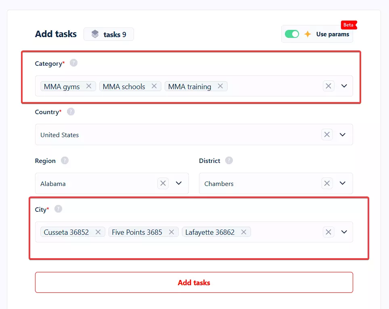This screenshot has height=309, width=389.
Task: Click the layers icon beside tasks 9
Action: coord(95,34)
